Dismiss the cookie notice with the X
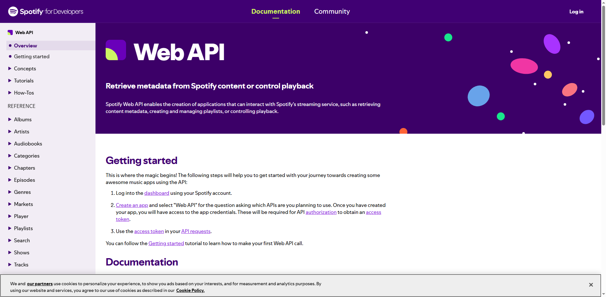Screen dimensions: 606x297 pyautogui.click(x=591, y=285)
